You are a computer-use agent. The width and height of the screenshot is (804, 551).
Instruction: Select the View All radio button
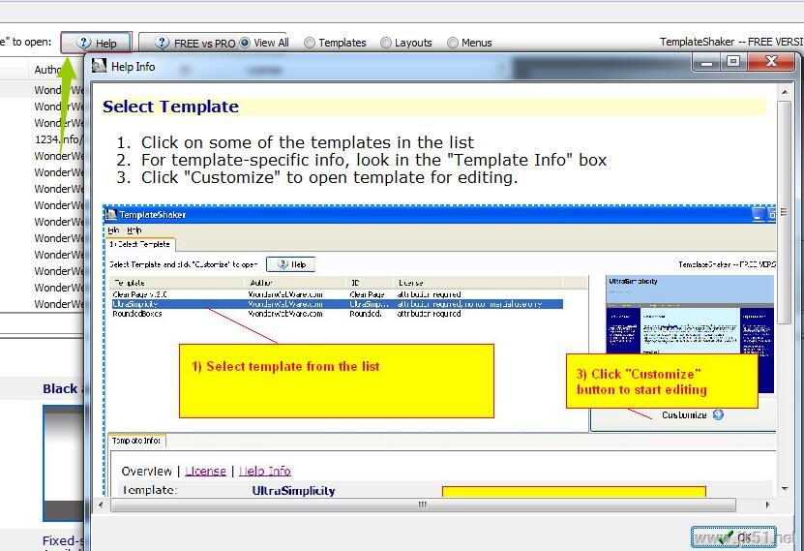[x=264, y=43]
